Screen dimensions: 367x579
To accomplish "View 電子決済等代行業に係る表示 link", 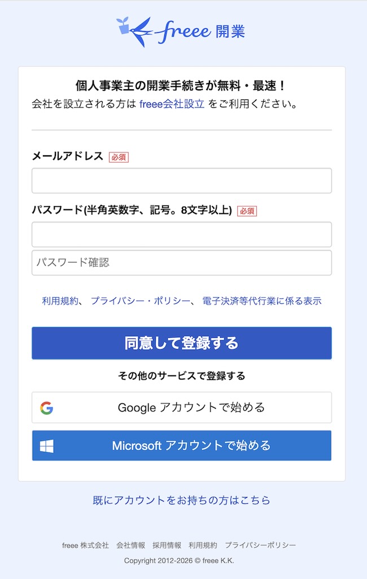I will [262, 301].
